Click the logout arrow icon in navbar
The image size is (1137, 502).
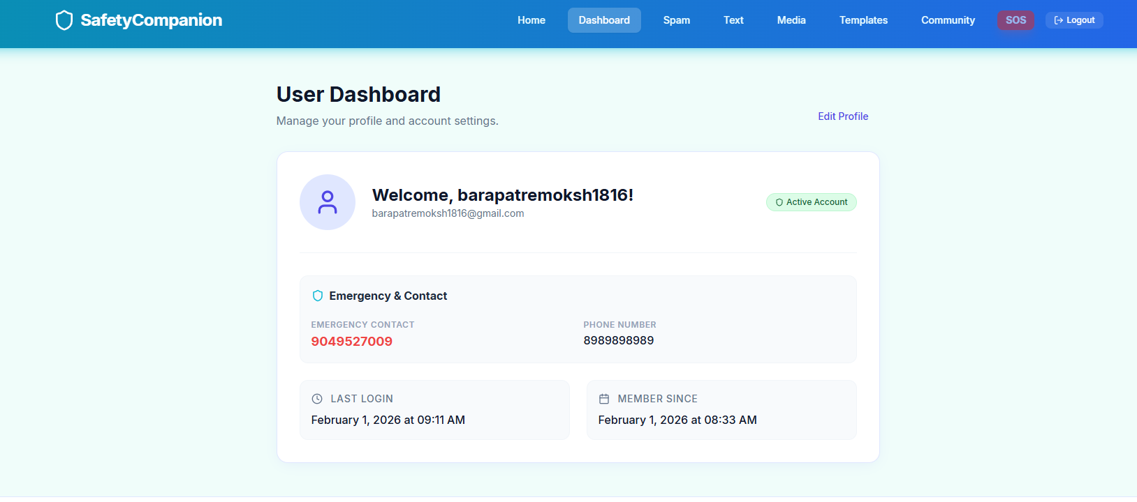[1059, 20]
